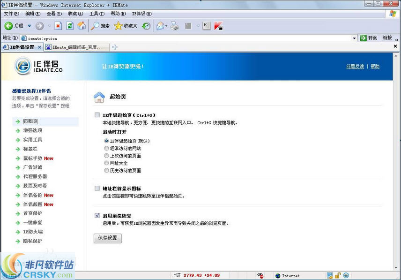Close the IE伴侣设置 tab
Viewport: 401px width, 280px height.
39,47
